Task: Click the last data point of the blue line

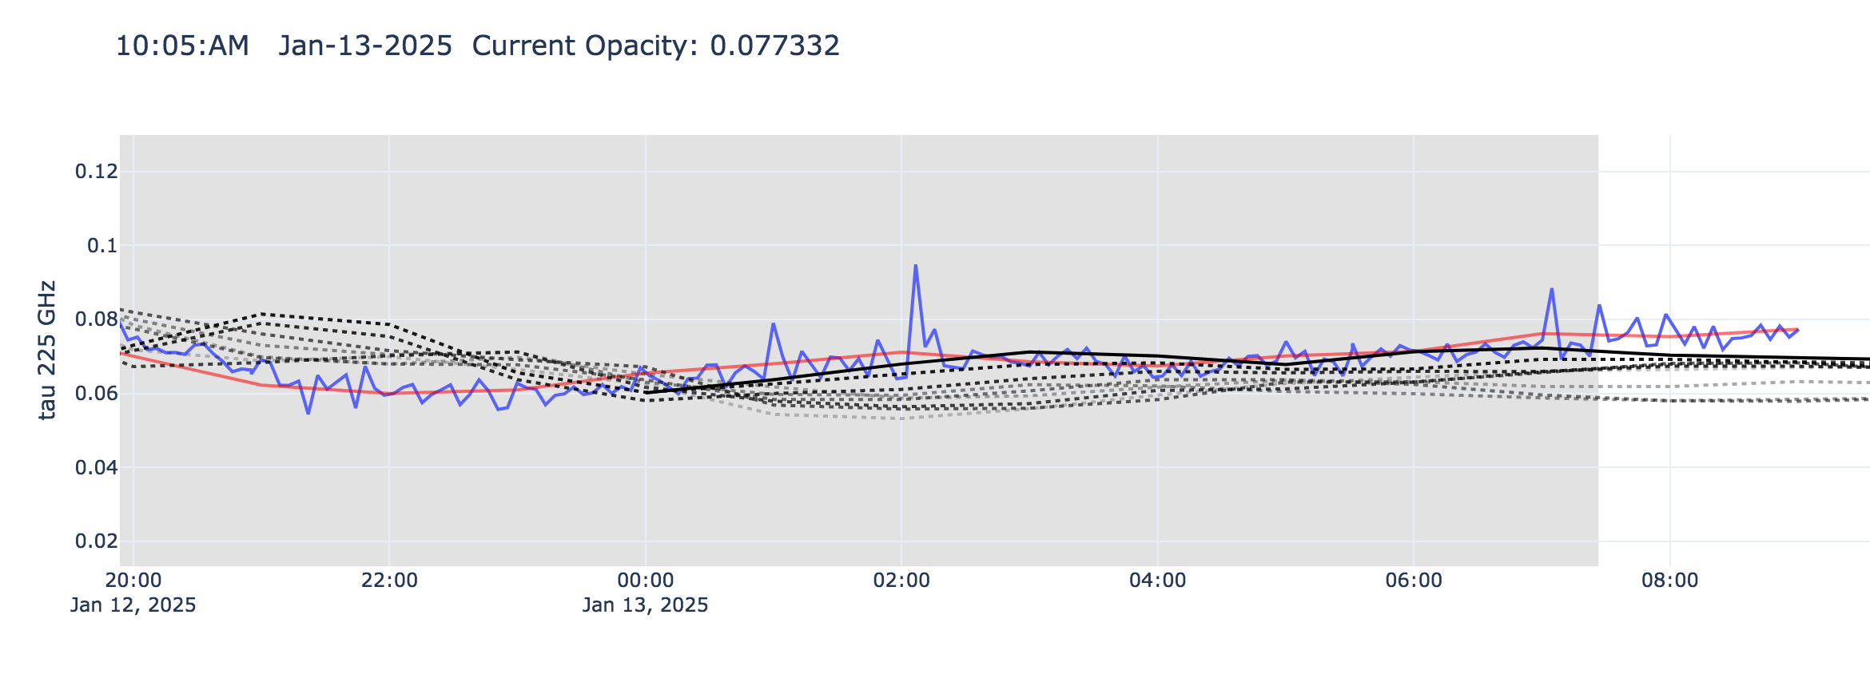Action: coord(1798,329)
